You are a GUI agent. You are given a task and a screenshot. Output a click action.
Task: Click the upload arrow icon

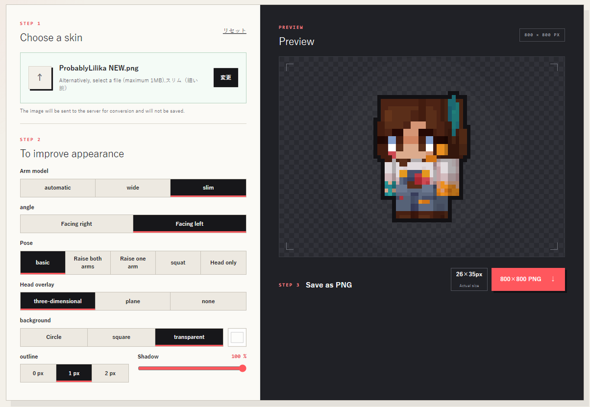pos(40,78)
